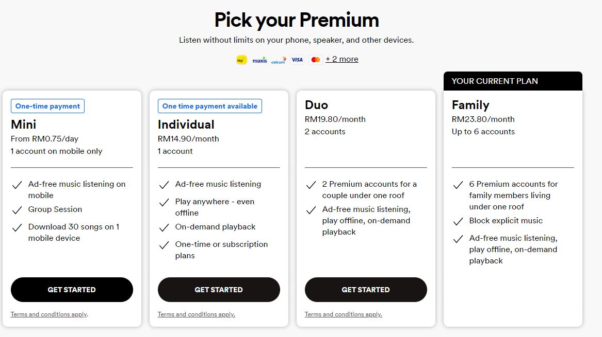Click the checkmark beside Group Session
This screenshot has height=337, width=602.
pos(17,209)
